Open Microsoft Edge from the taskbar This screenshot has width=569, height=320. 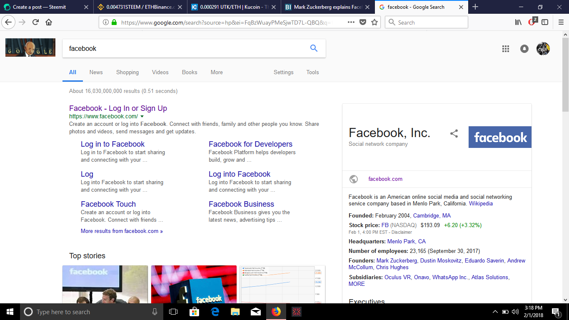click(x=215, y=312)
